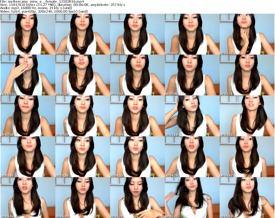Screen dimensions: 275x218
Task: Open the thumbnail at 00:01:10
Action: point(247,34)
